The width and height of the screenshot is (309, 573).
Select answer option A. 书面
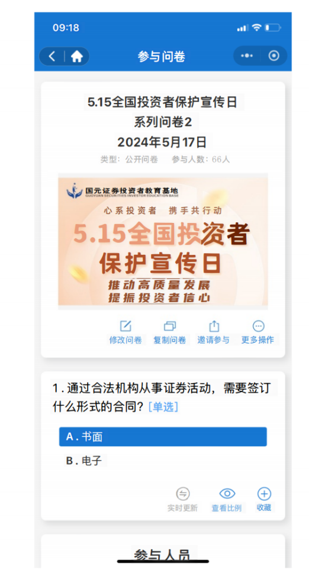pyautogui.click(x=163, y=436)
